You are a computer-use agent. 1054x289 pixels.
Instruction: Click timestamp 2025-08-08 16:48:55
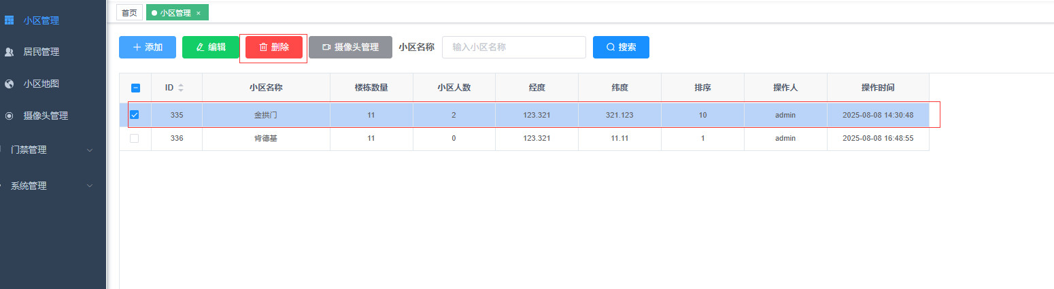coord(878,138)
